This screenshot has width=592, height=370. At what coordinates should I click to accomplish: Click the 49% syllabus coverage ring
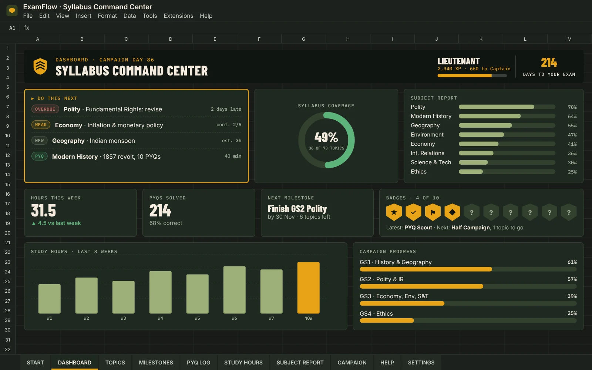coord(326,140)
